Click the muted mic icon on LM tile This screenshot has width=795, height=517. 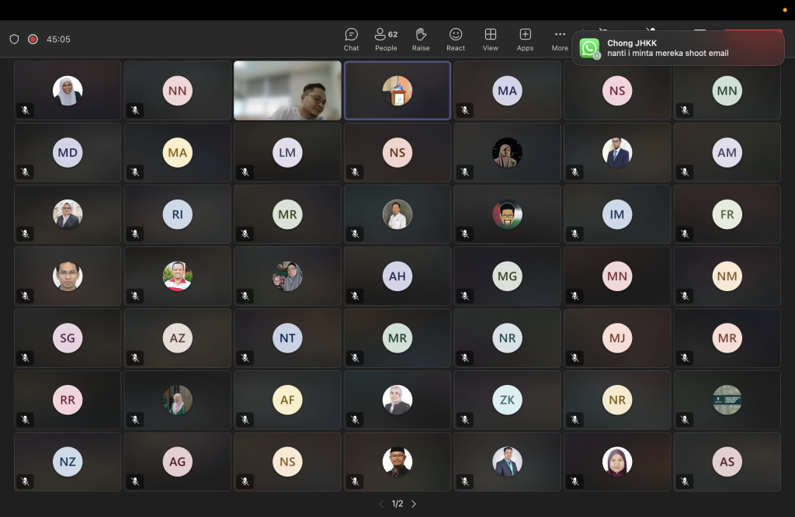click(245, 172)
